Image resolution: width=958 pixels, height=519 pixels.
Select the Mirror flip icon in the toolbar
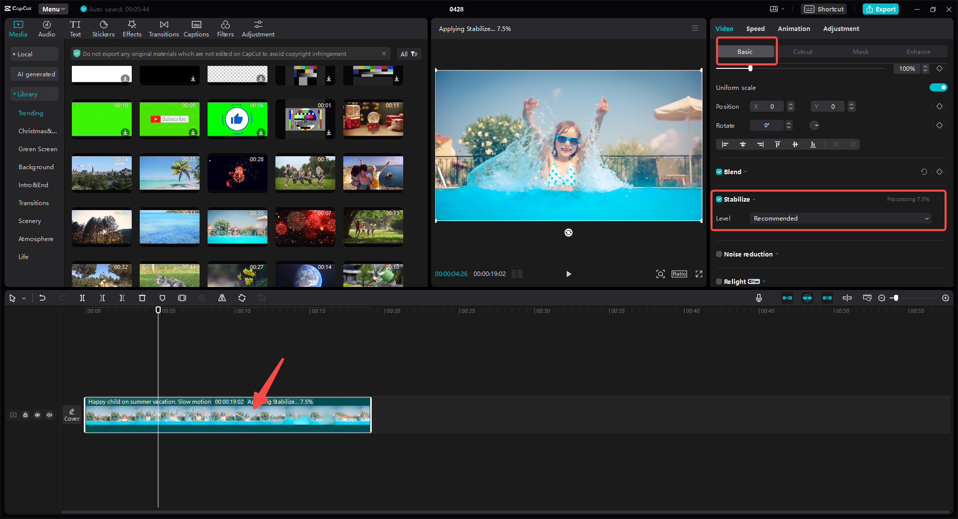click(x=222, y=298)
